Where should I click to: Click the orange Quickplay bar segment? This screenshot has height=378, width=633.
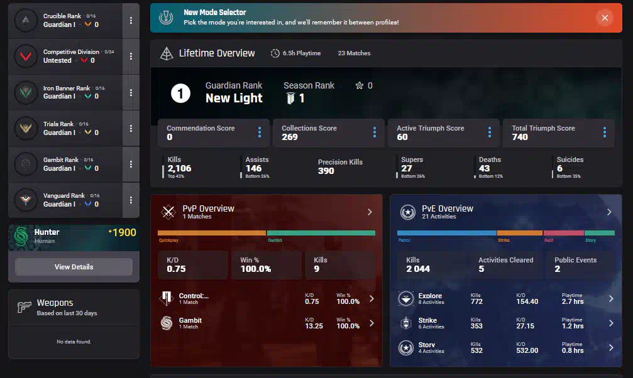(x=212, y=233)
